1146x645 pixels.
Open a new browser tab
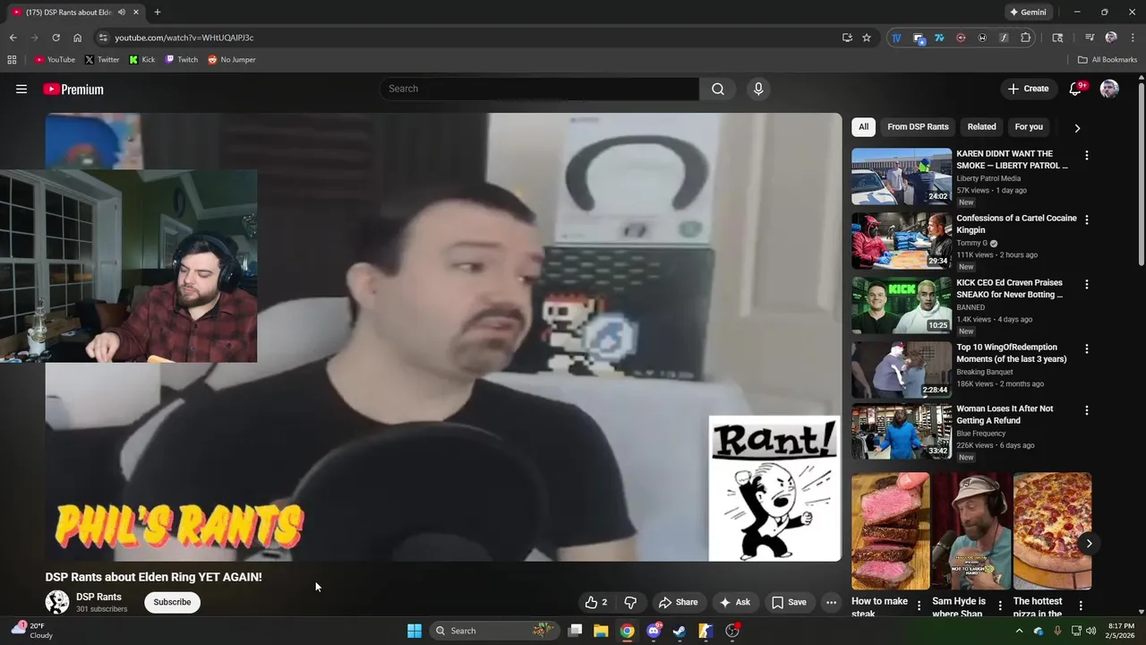pyautogui.click(x=158, y=12)
